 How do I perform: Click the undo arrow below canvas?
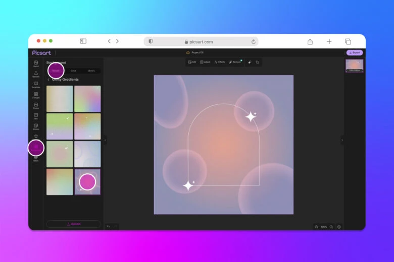pos(109,227)
